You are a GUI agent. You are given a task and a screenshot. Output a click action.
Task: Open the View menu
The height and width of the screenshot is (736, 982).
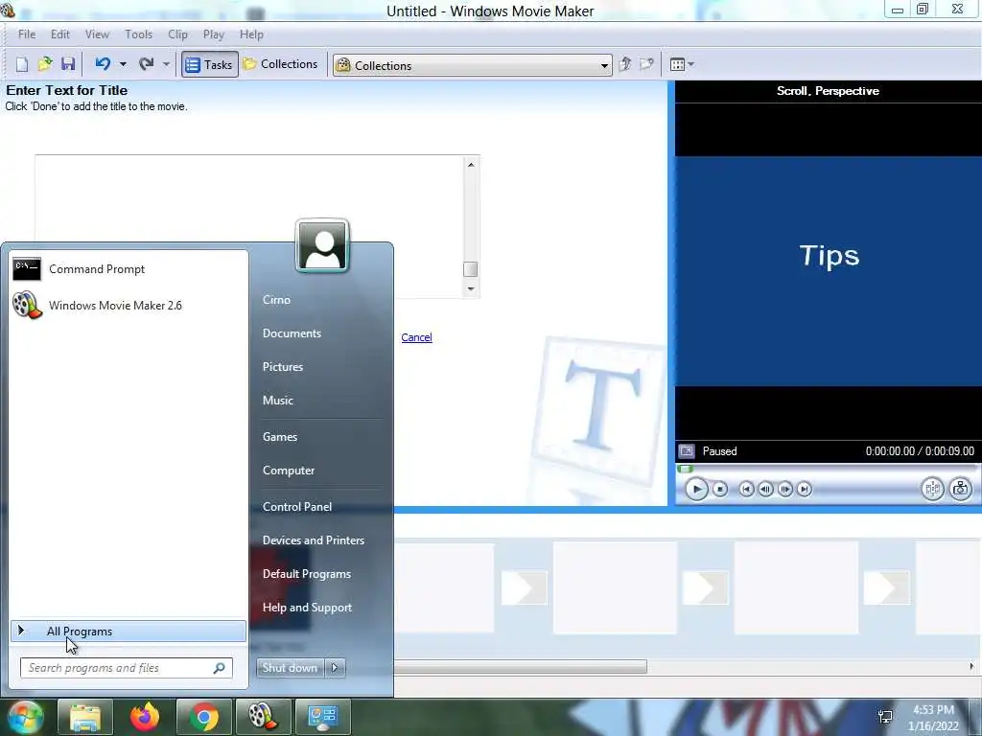click(97, 34)
